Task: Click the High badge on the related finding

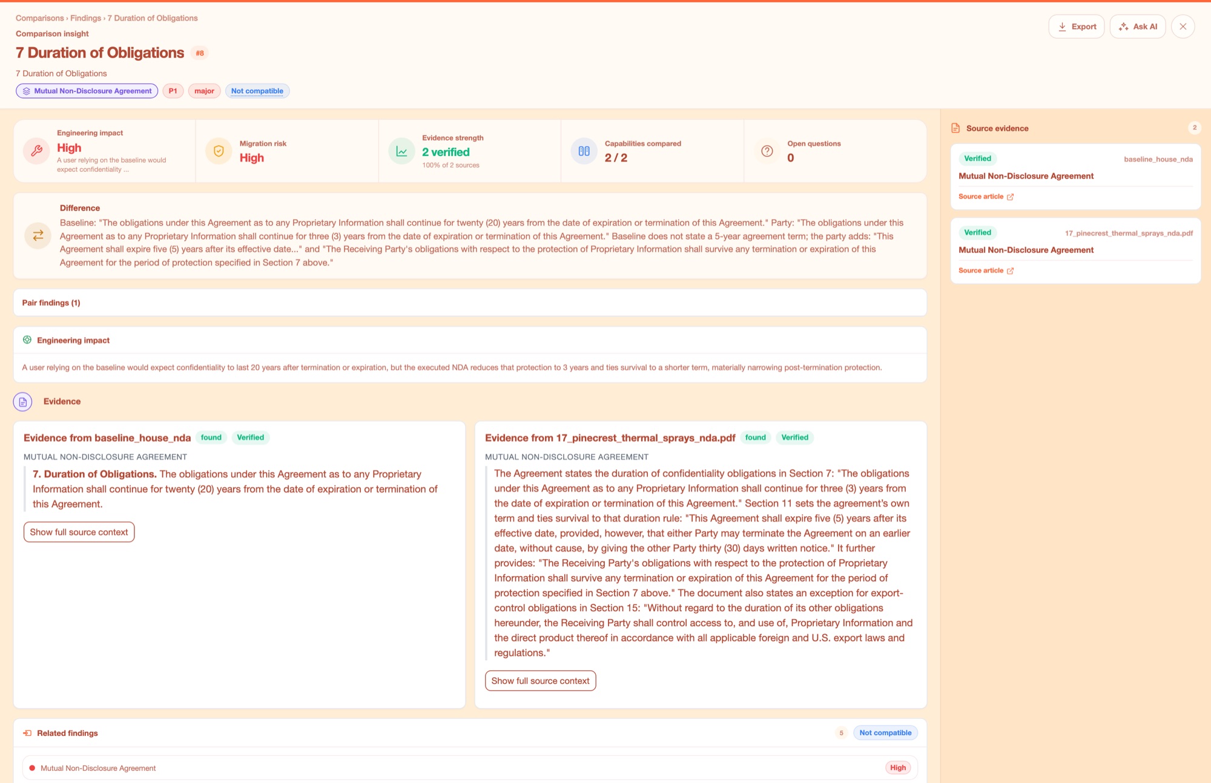Action: [898, 768]
